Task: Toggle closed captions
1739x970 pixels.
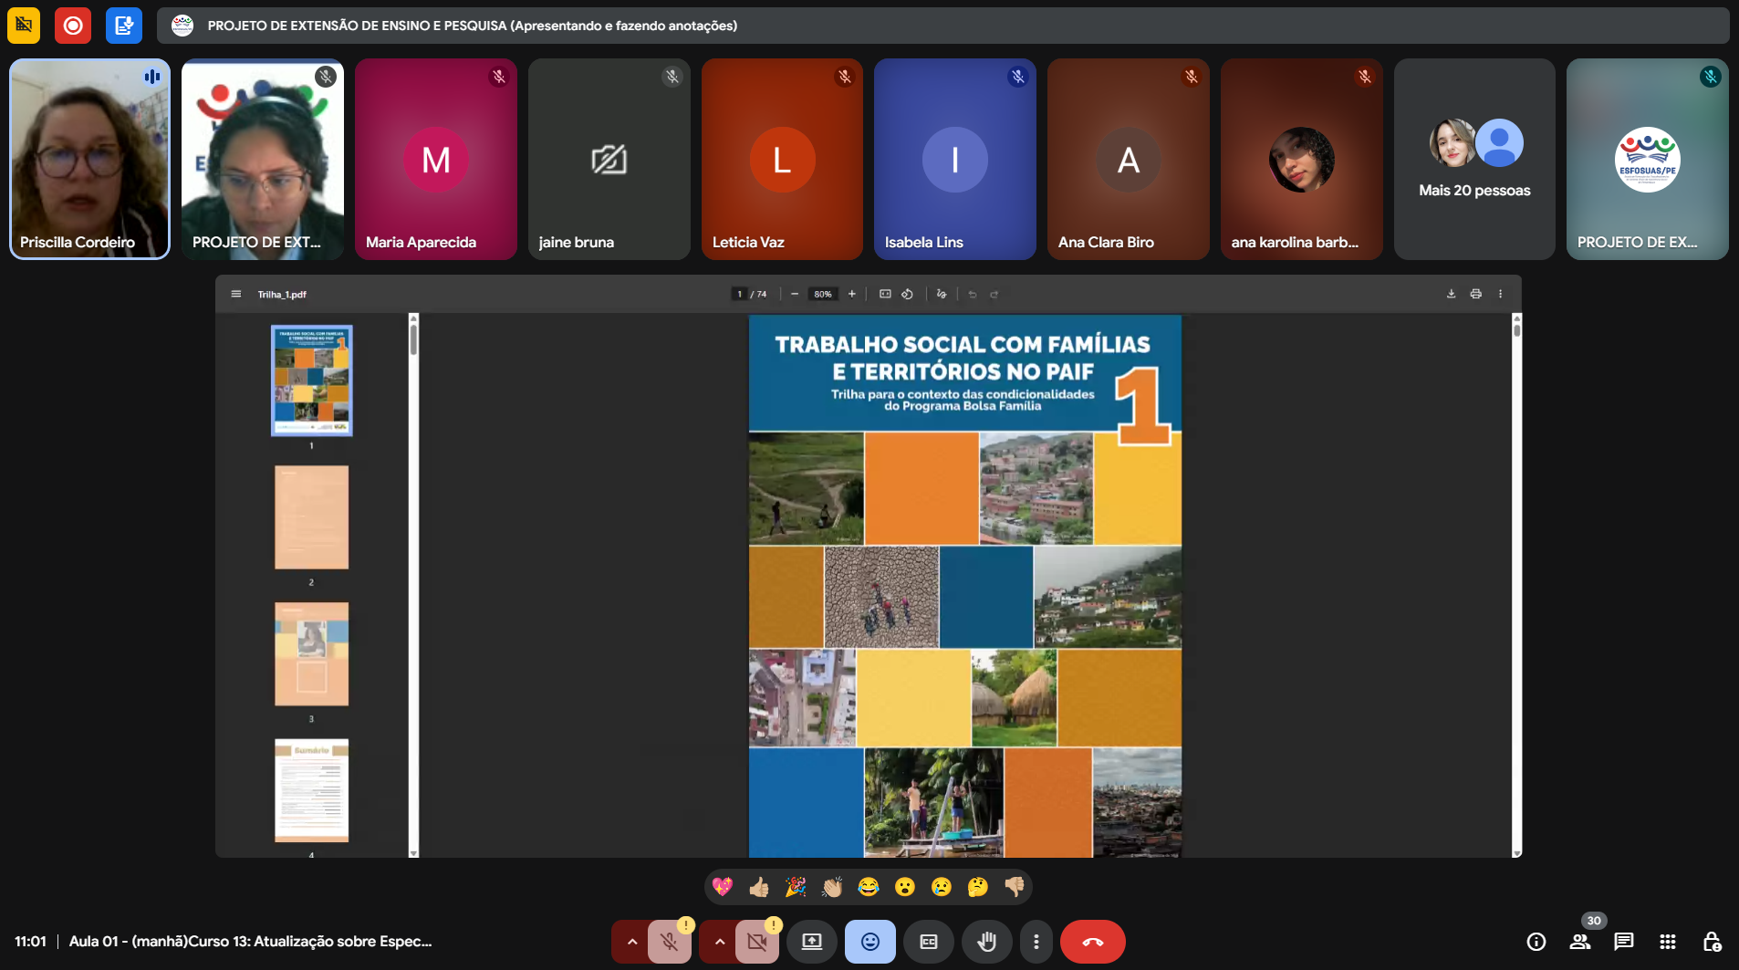Action: pyautogui.click(x=928, y=942)
